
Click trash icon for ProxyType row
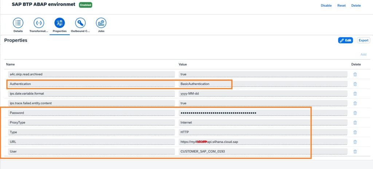click(x=355, y=122)
